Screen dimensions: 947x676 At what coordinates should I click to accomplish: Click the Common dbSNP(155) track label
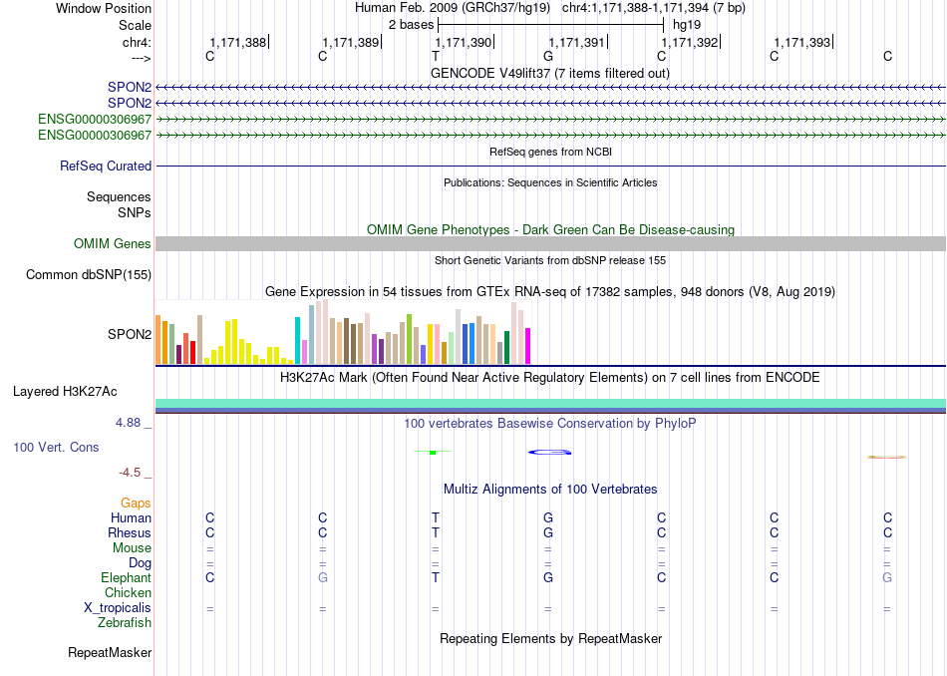tap(89, 275)
